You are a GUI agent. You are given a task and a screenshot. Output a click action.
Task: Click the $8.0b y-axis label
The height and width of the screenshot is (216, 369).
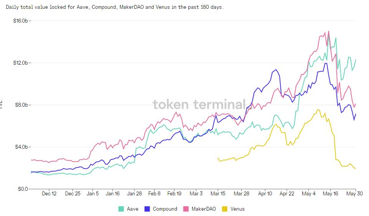click(x=21, y=105)
